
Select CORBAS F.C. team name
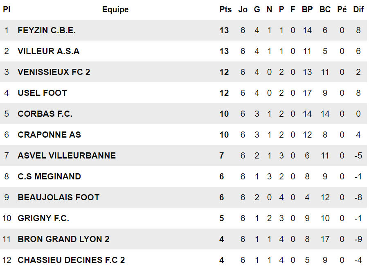coord(45,114)
